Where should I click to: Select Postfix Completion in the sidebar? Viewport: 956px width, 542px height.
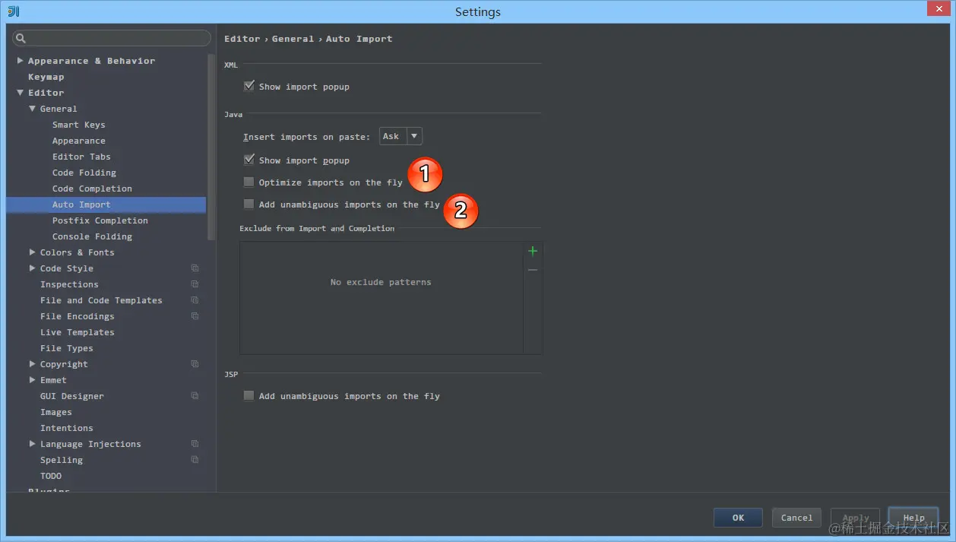coord(100,220)
